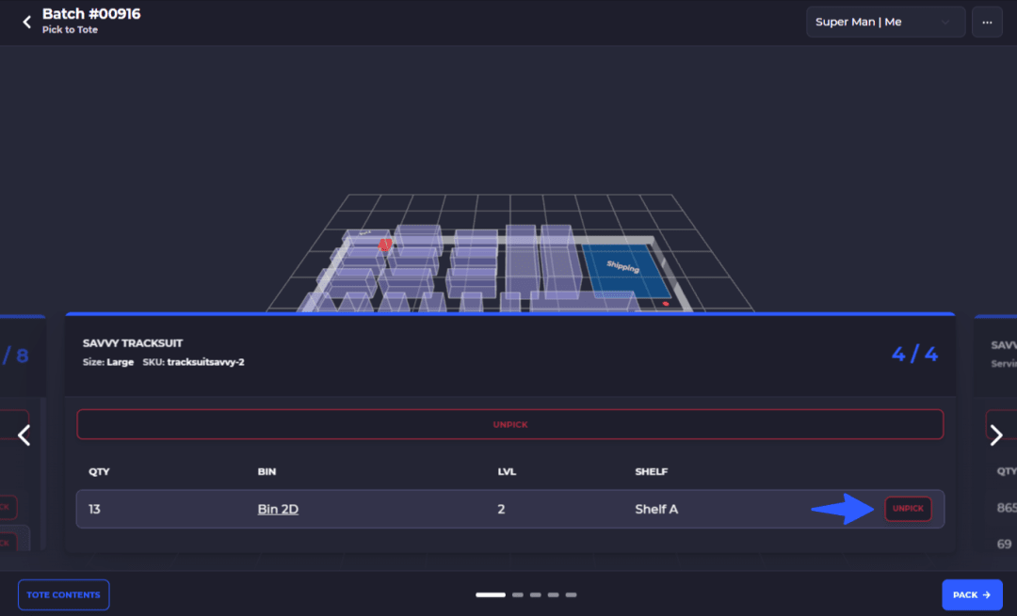Click the SHELF column header
The width and height of the screenshot is (1017, 616).
[652, 471]
